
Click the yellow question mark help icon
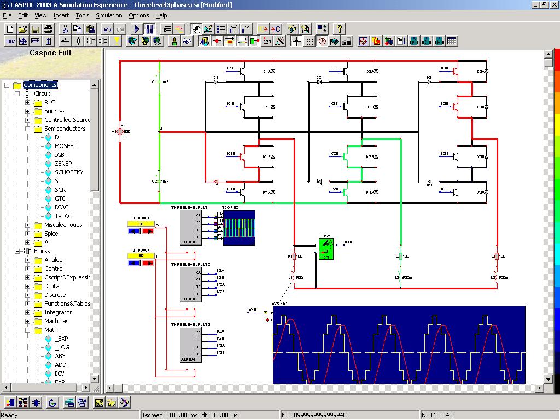click(x=340, y=29)
